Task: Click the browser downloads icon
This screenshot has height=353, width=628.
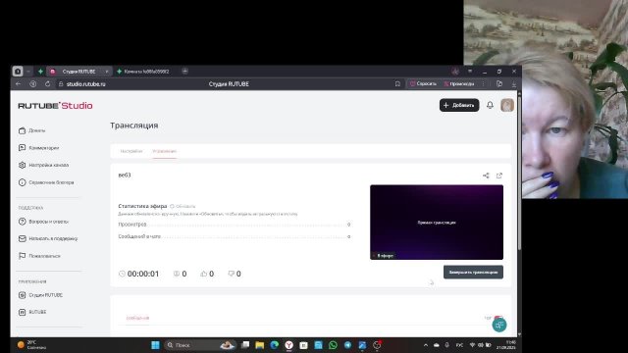Action: 514,84
